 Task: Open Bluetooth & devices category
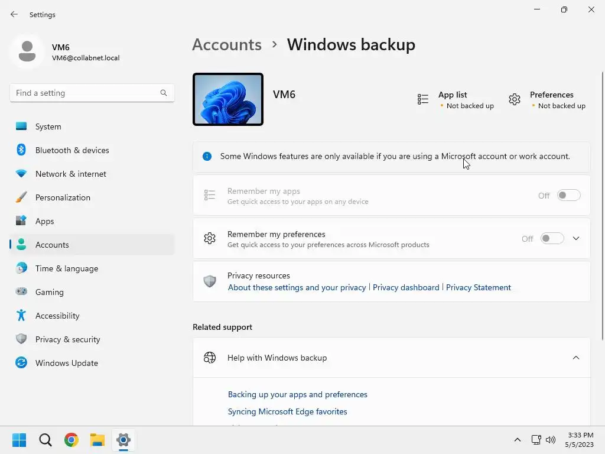(x=92, y=150)
